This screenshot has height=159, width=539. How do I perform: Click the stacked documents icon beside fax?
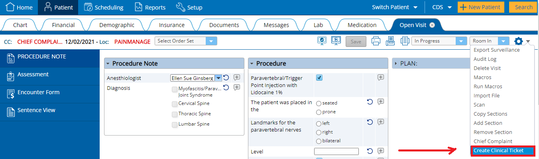405,41
